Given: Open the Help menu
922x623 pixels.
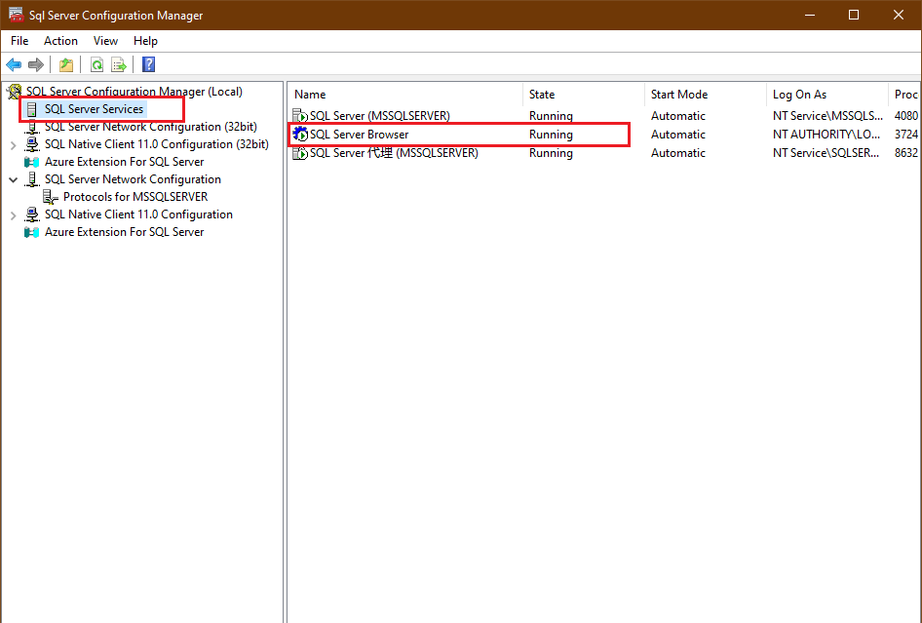Looking at the screenshot, I should (x=145, y=41).
